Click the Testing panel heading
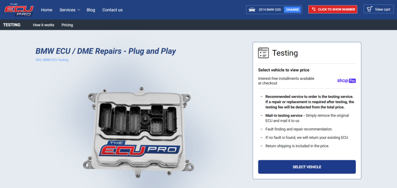 click(x=285, y=53)
